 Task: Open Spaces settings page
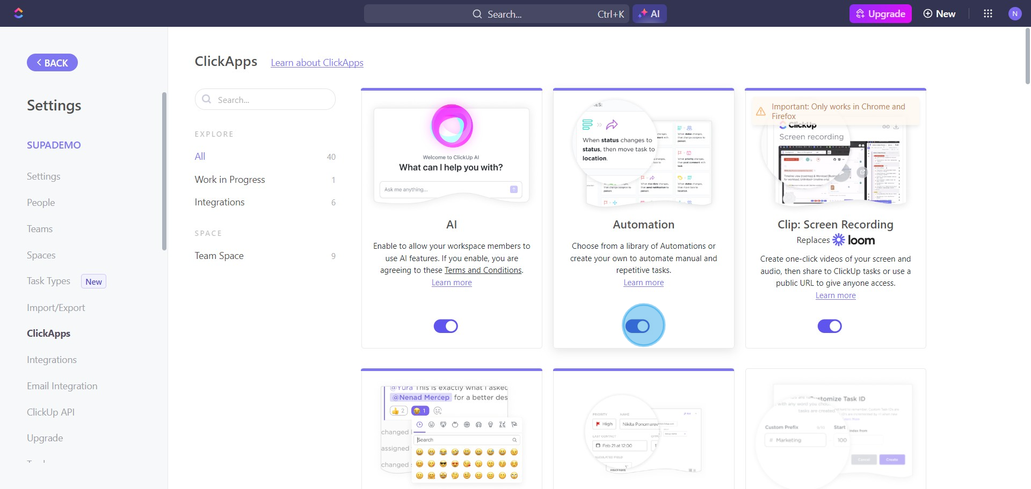[x=41, y=255]
